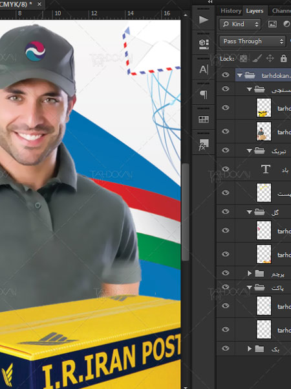This screenshot has height=389, width=291.
Task: Open the Actions panel play icon
Action: click(x=204, y=19)
